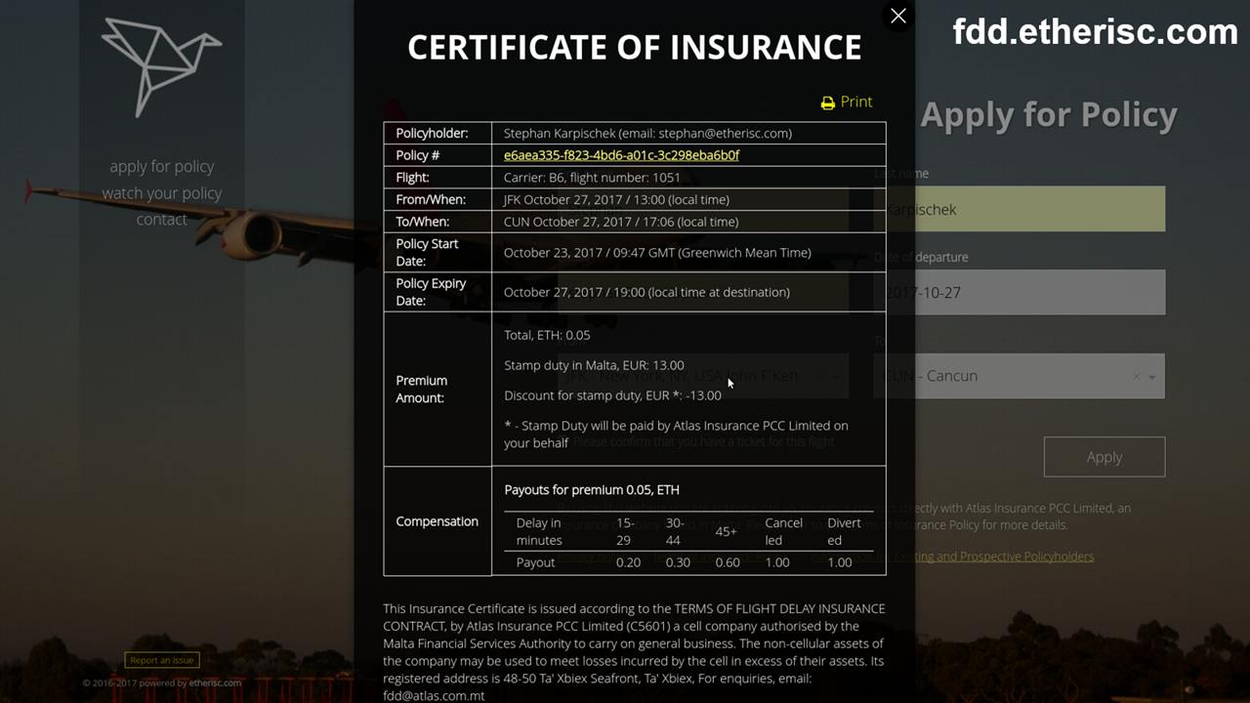The height and width of the screenshot is (703, 1250).
Task: Click the Report an issue button
Action: tap(162, 660)
